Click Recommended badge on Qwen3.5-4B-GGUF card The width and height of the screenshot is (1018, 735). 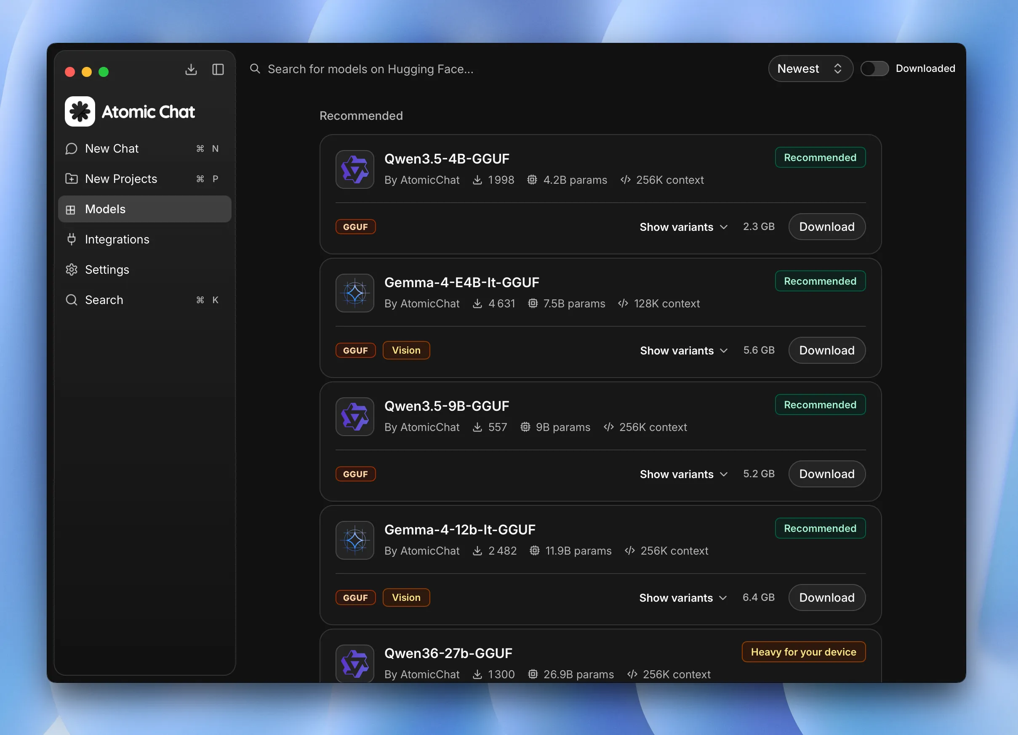[x=820, y=158]
